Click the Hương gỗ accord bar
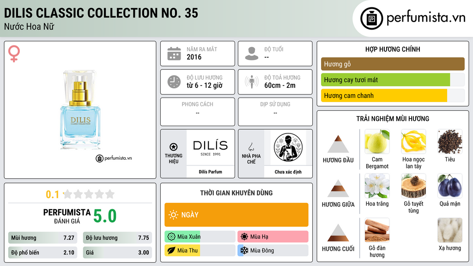This screenshot has height=266, width=473. [393, 64]
